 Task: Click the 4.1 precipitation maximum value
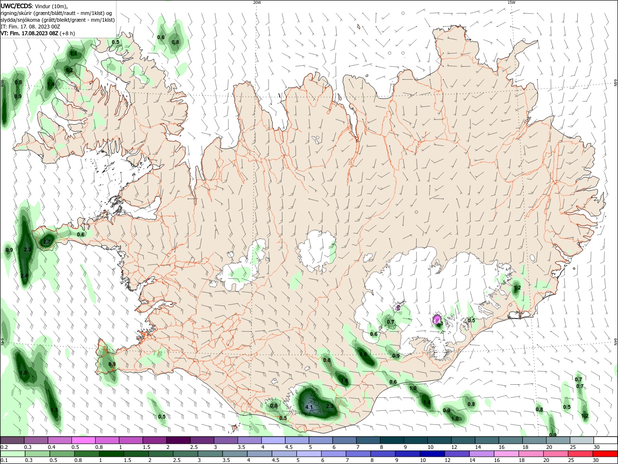click(x=309, y=407)
